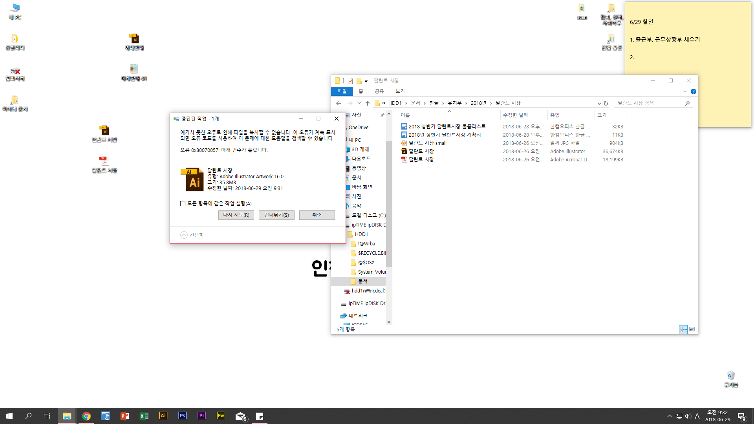
Task: Open Adobe Illustrator from the taskbar
Action: 163,416
